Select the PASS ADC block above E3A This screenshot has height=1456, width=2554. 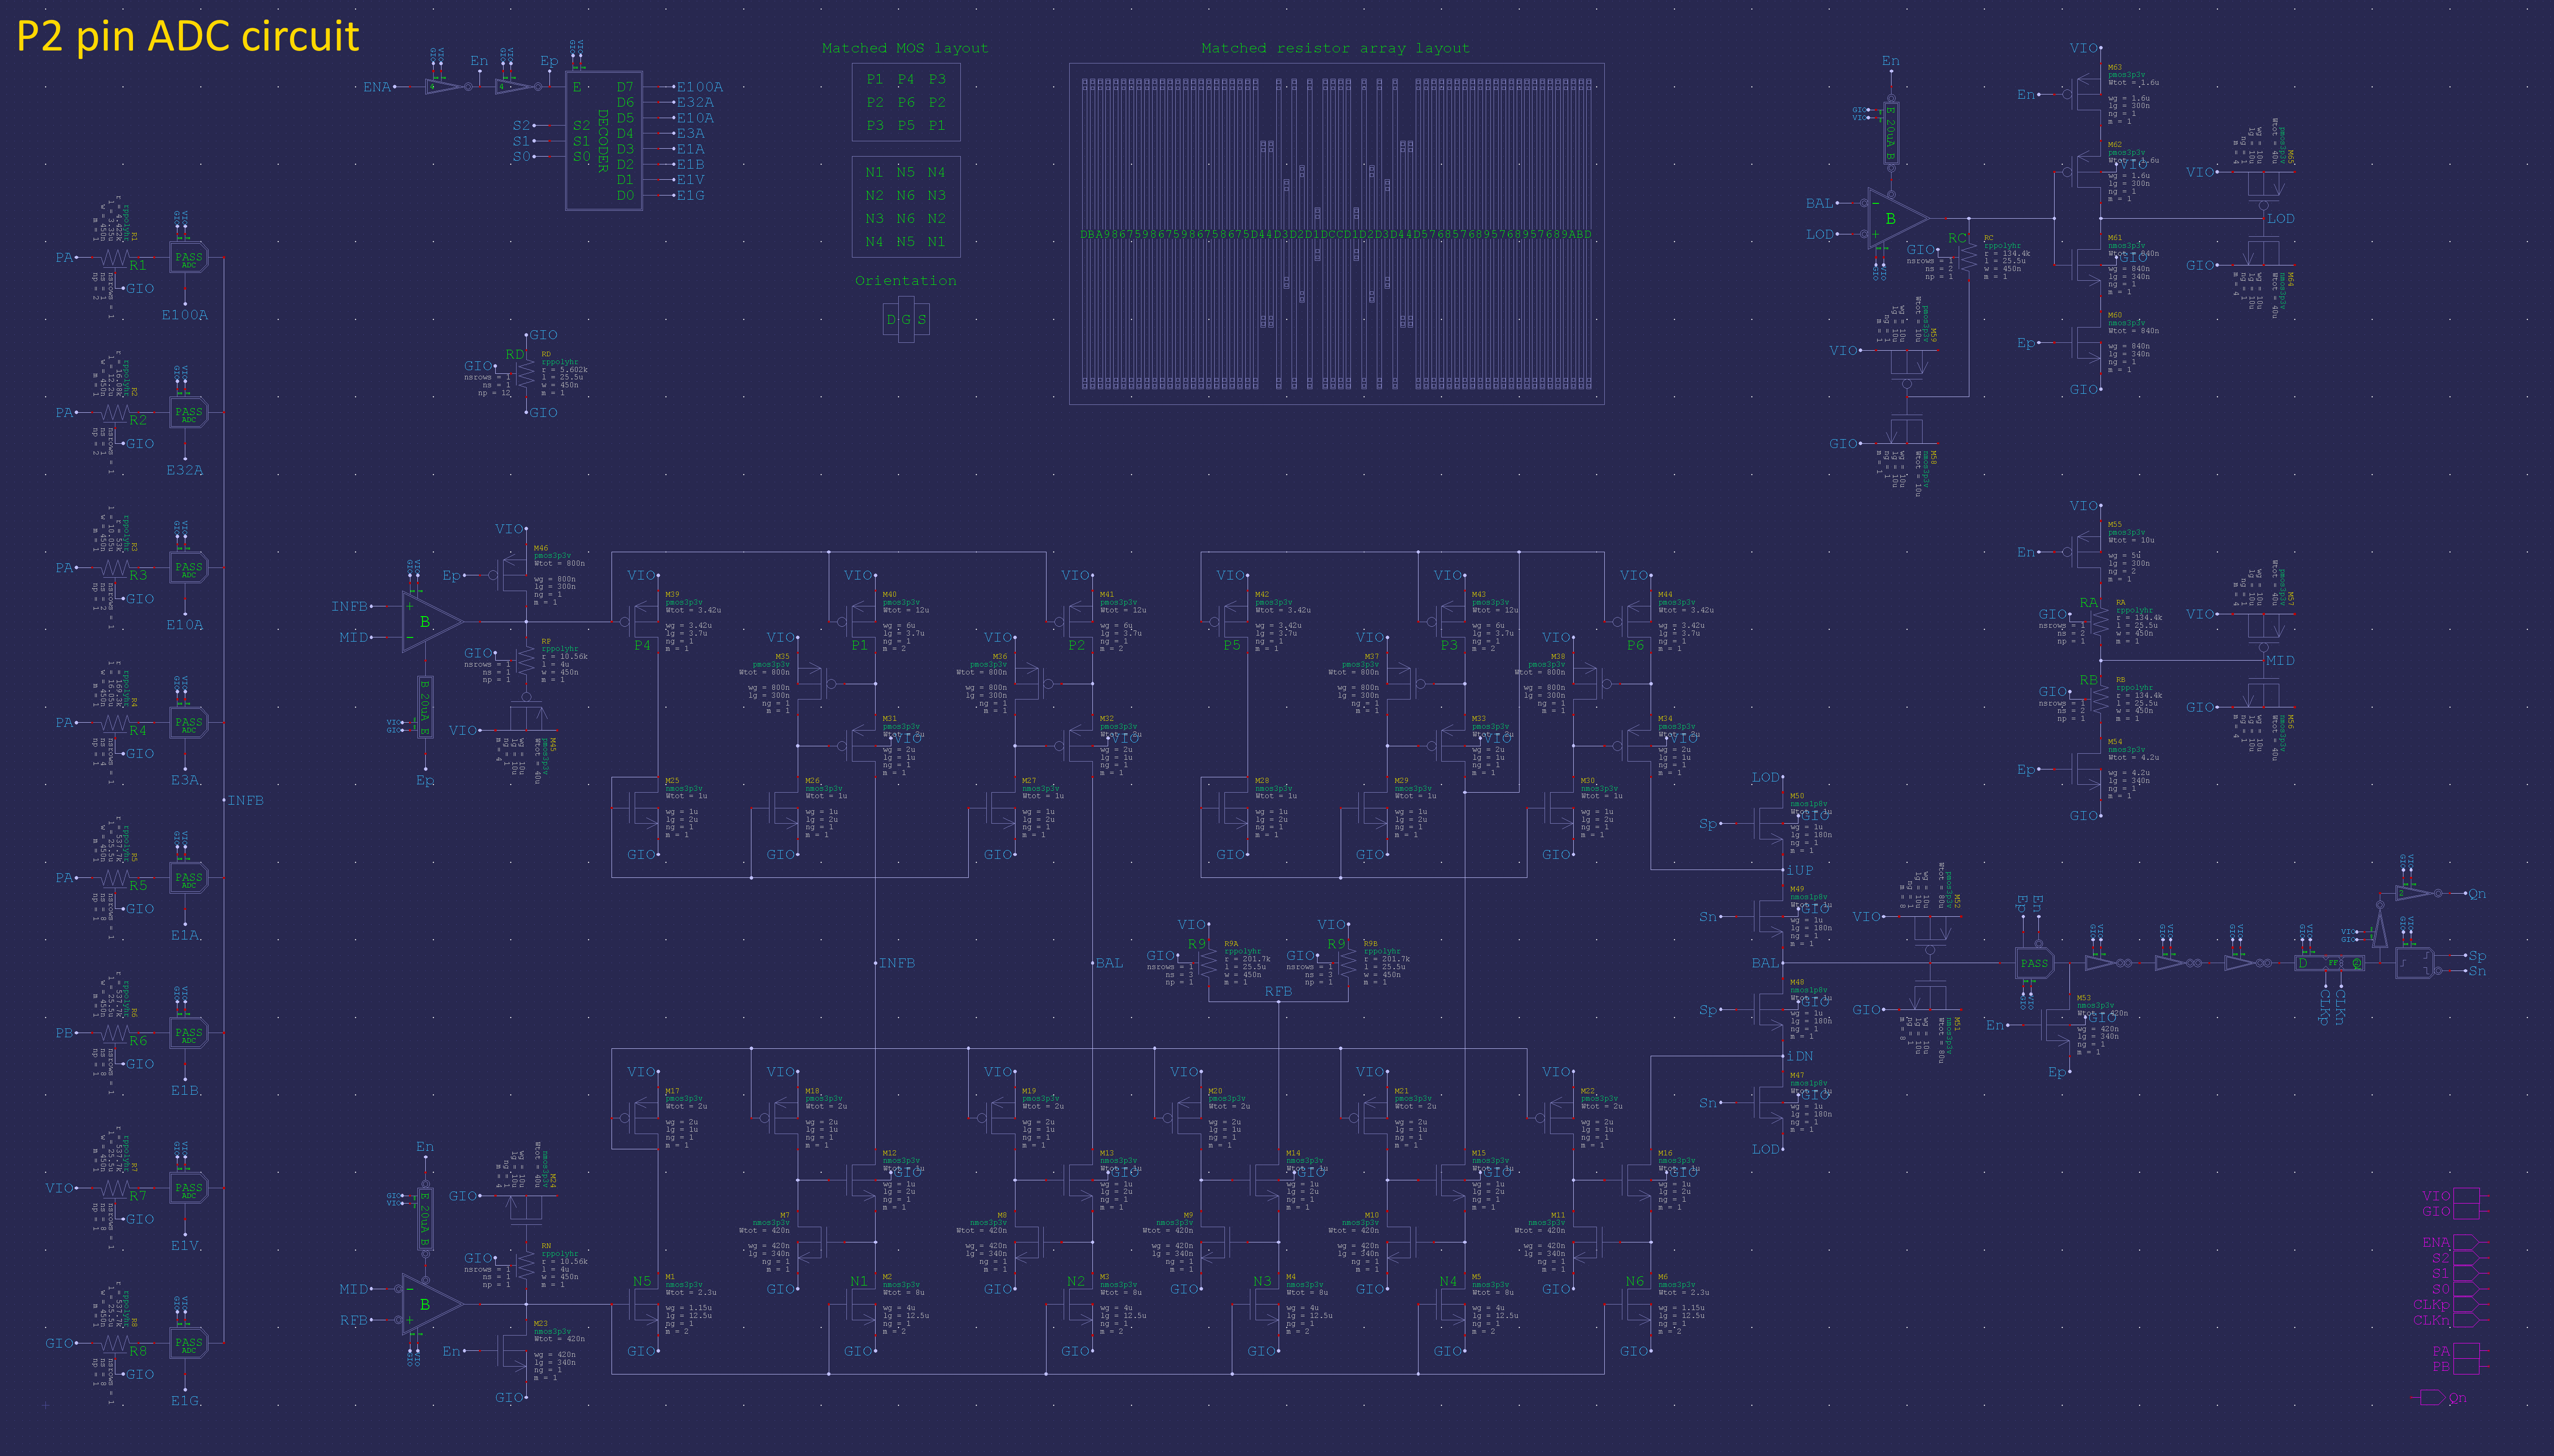tap(188, 723)
